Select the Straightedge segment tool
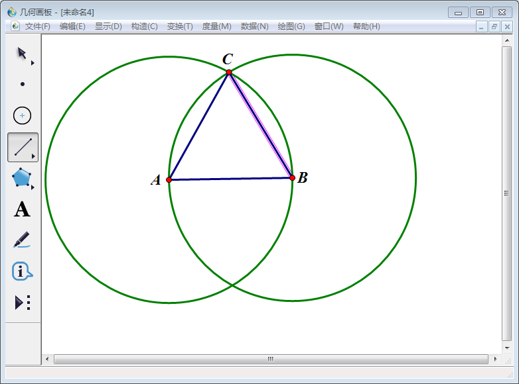 (23, 147)
